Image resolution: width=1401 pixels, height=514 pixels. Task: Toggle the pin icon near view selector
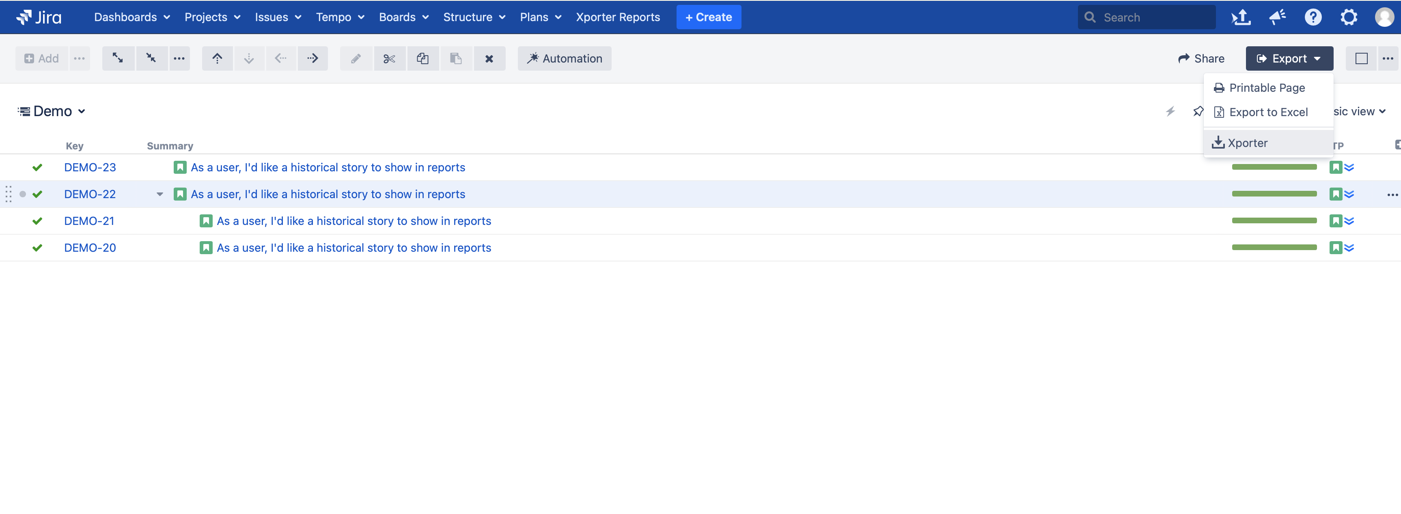coord(1198,112)
